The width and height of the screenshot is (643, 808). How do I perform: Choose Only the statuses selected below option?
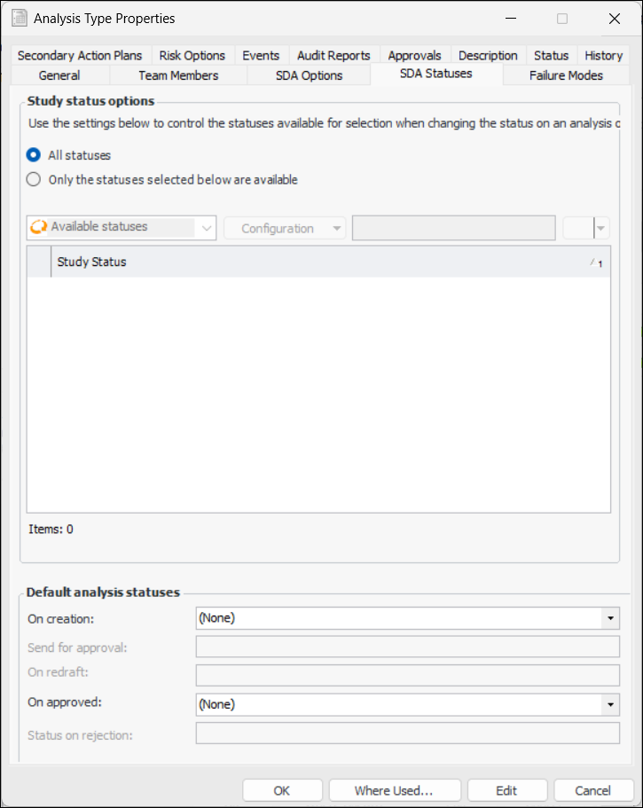[x=35, y=179]
